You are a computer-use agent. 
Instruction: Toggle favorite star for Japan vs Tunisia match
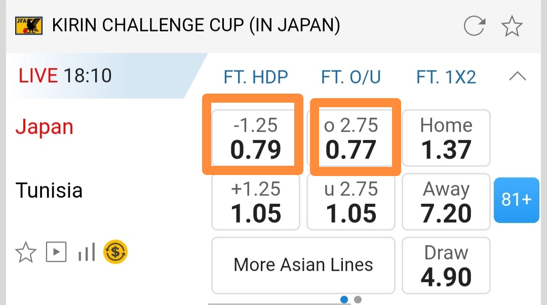[25, 252]
